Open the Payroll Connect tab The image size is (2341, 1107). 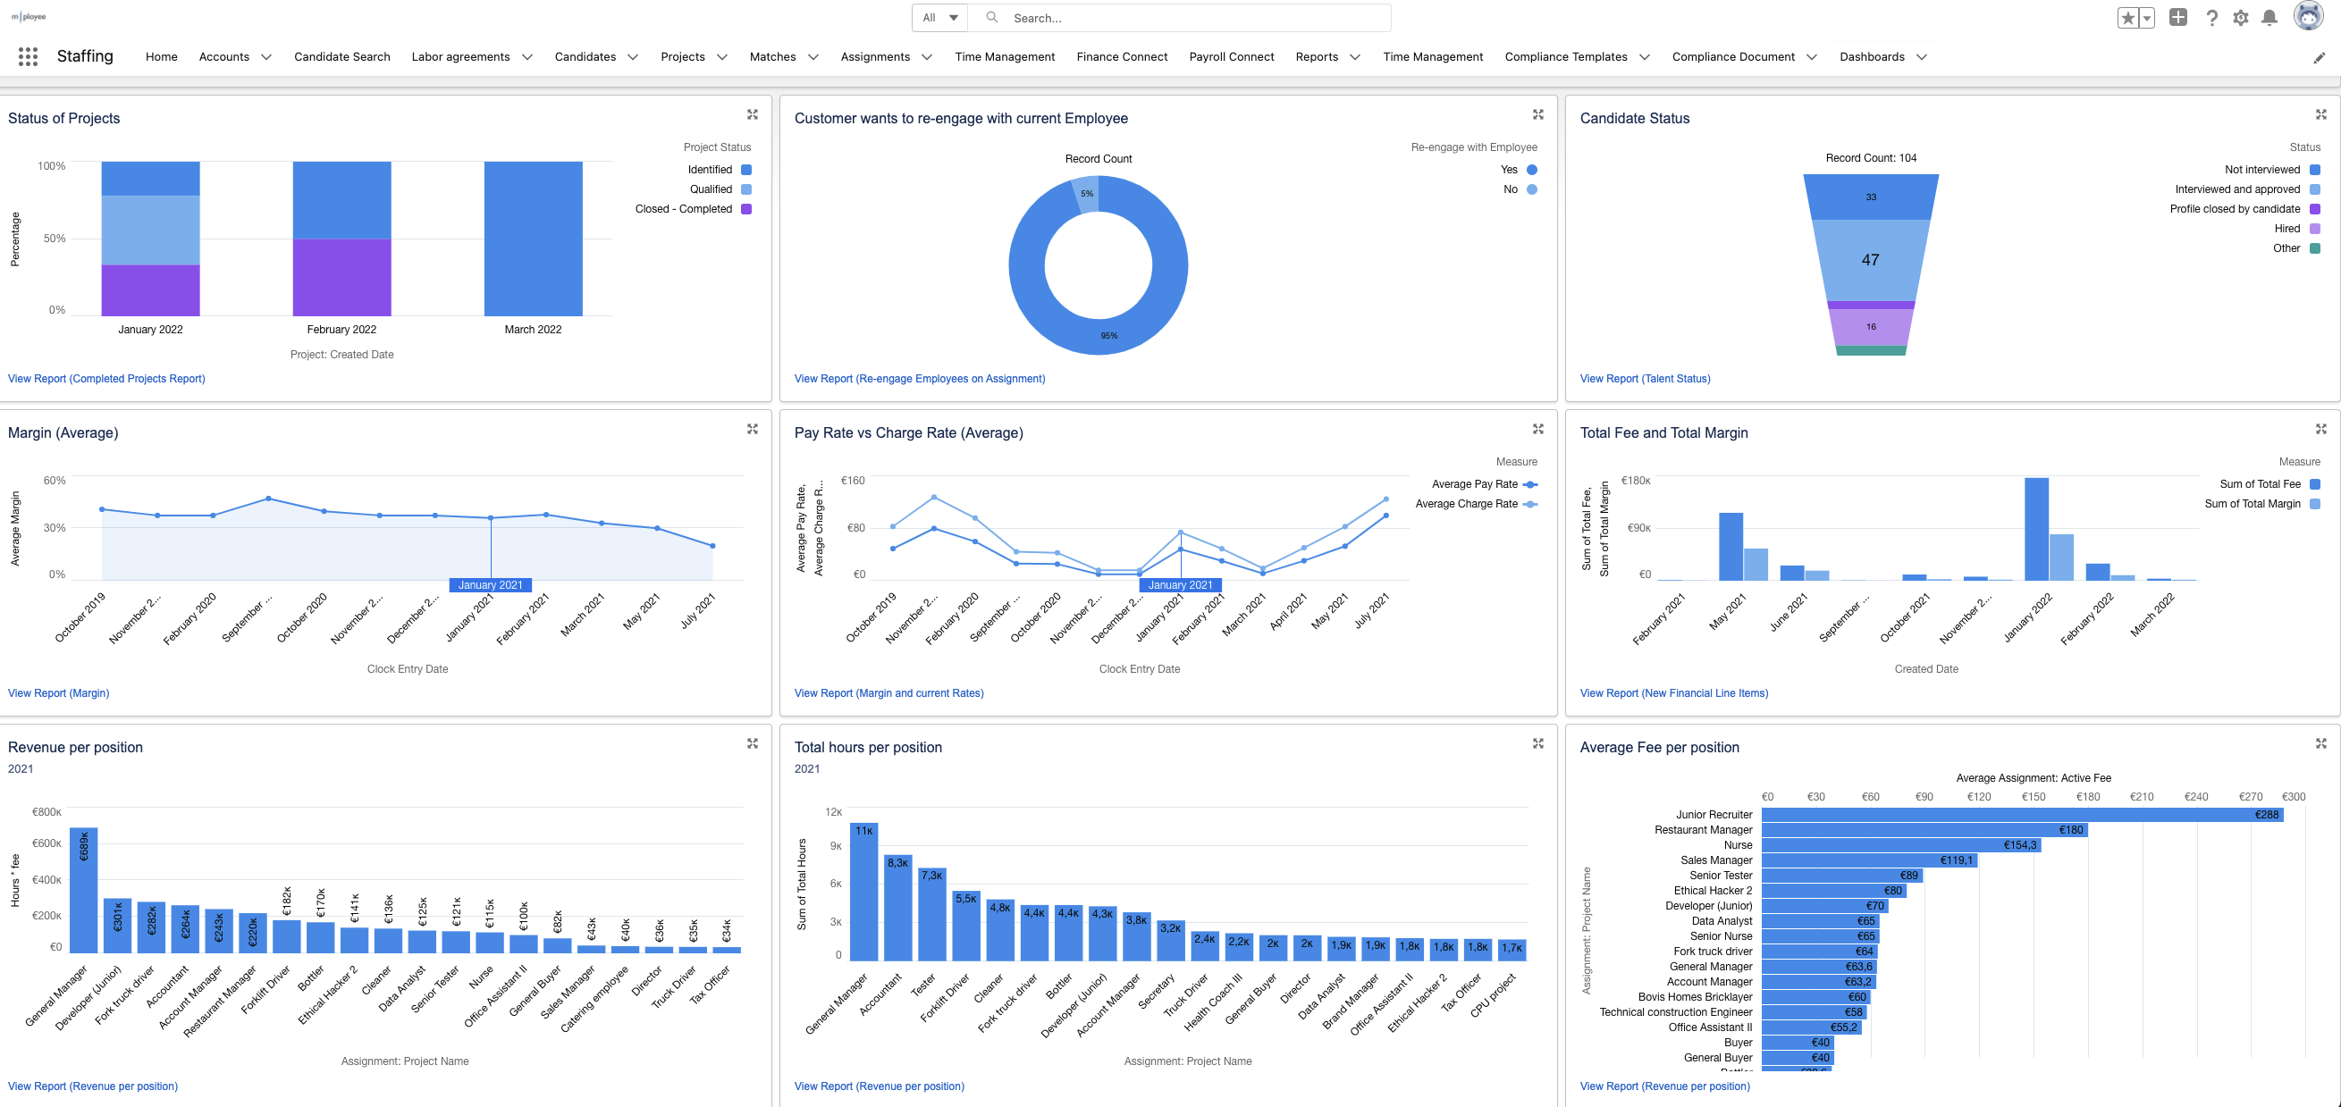[1232, 56]
